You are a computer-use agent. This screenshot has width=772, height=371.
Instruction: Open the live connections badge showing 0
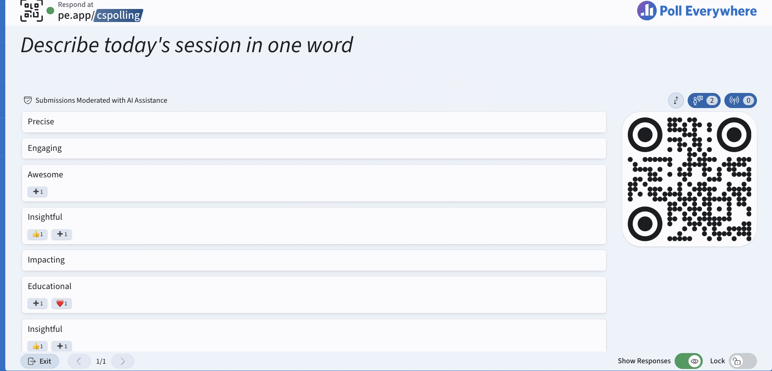tap(741, 100)
